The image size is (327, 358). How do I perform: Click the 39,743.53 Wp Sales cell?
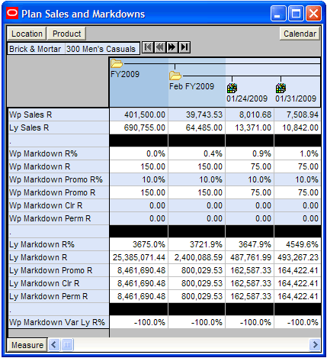click(197, 114)
